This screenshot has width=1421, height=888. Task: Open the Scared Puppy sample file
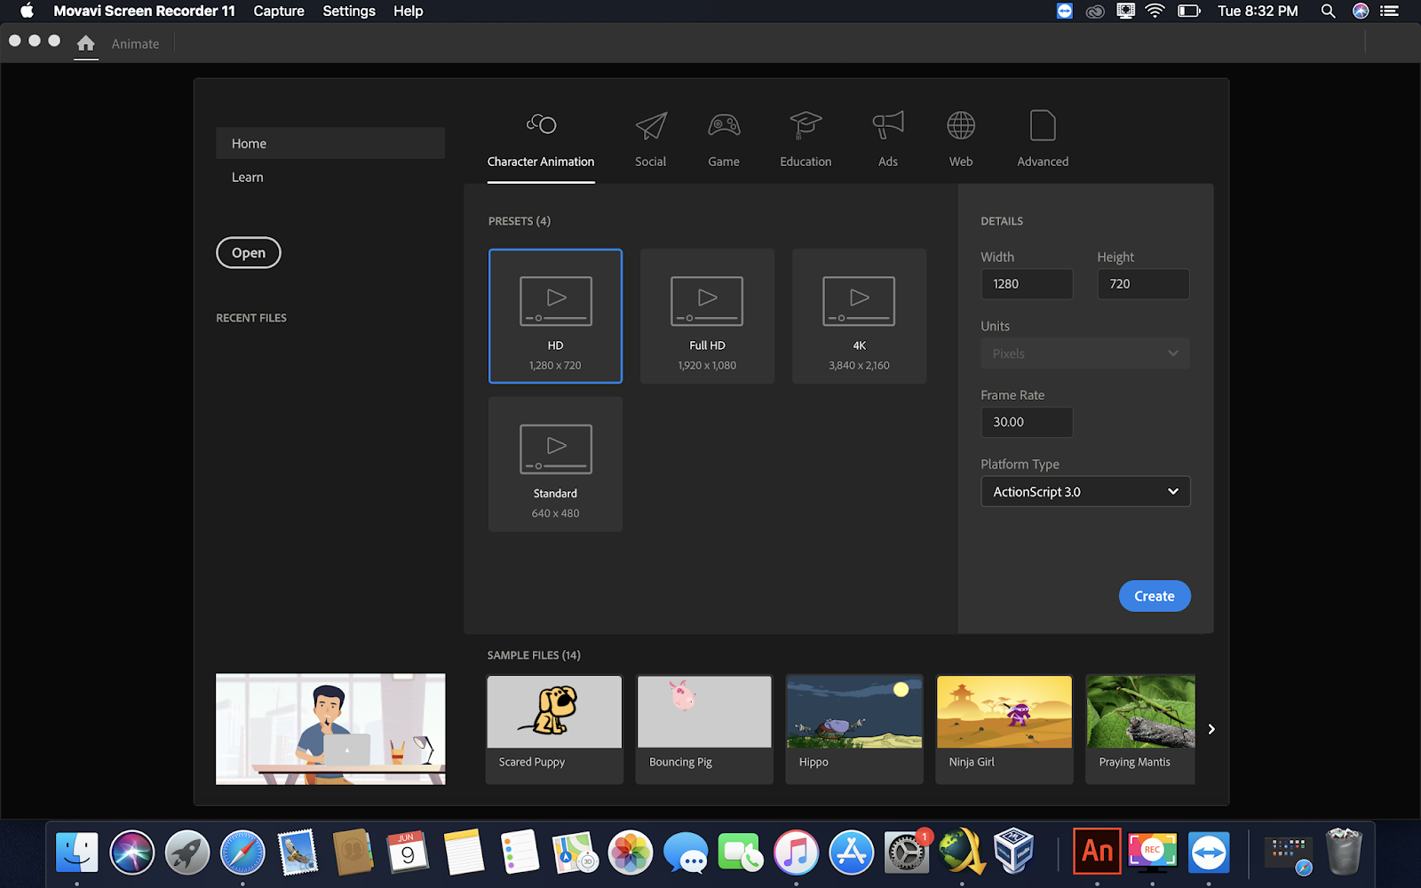554,729
